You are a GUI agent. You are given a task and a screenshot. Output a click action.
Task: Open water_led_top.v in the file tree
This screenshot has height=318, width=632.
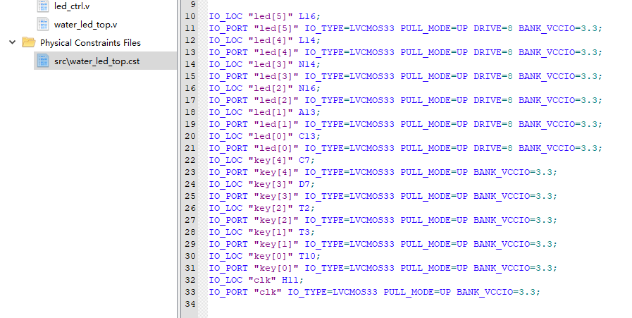(85, 24)
